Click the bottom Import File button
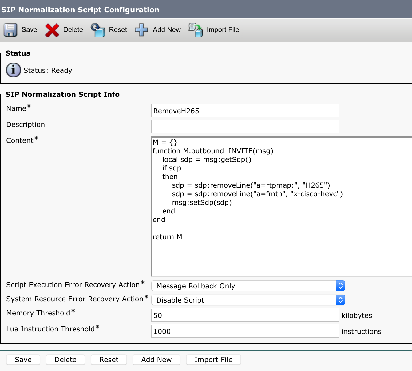 213,360
